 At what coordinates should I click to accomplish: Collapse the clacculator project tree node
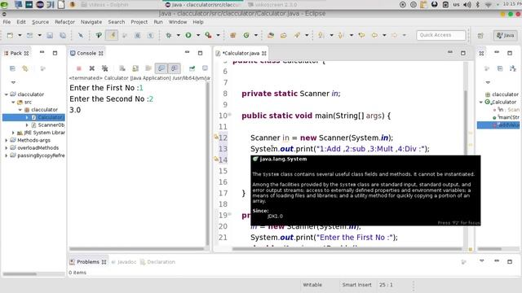(x=7, y=94)
